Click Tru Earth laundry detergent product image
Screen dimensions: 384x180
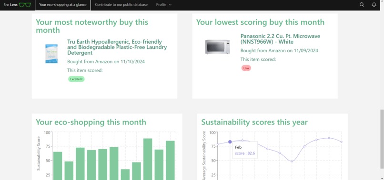tap(51, 54)
